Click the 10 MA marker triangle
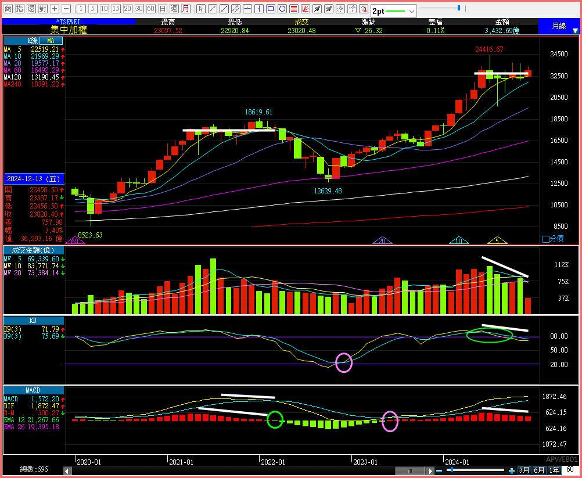The height and width of the screenshot is (478, 582). [x=459, y=240]
